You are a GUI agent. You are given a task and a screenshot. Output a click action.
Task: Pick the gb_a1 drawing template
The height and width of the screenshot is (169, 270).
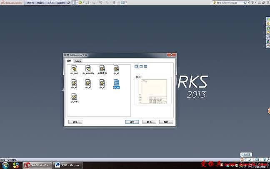(x=74, y=83)
